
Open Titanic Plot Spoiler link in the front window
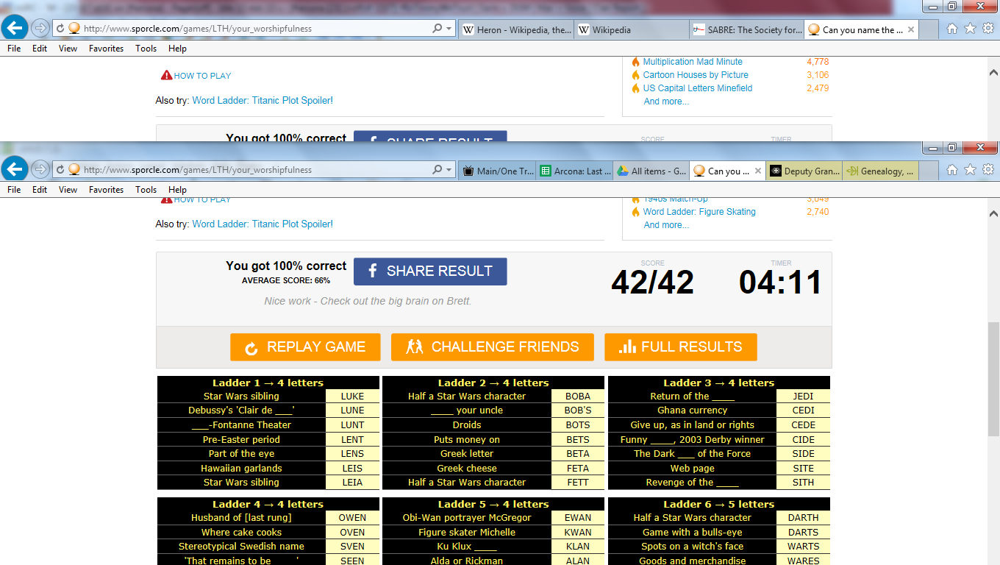262,224
